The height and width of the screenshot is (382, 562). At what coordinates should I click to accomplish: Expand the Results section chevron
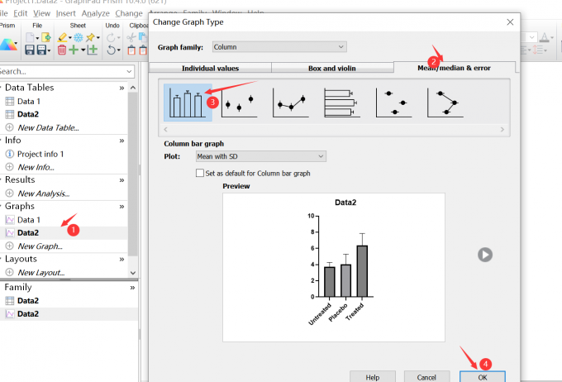tap(121, 180)
